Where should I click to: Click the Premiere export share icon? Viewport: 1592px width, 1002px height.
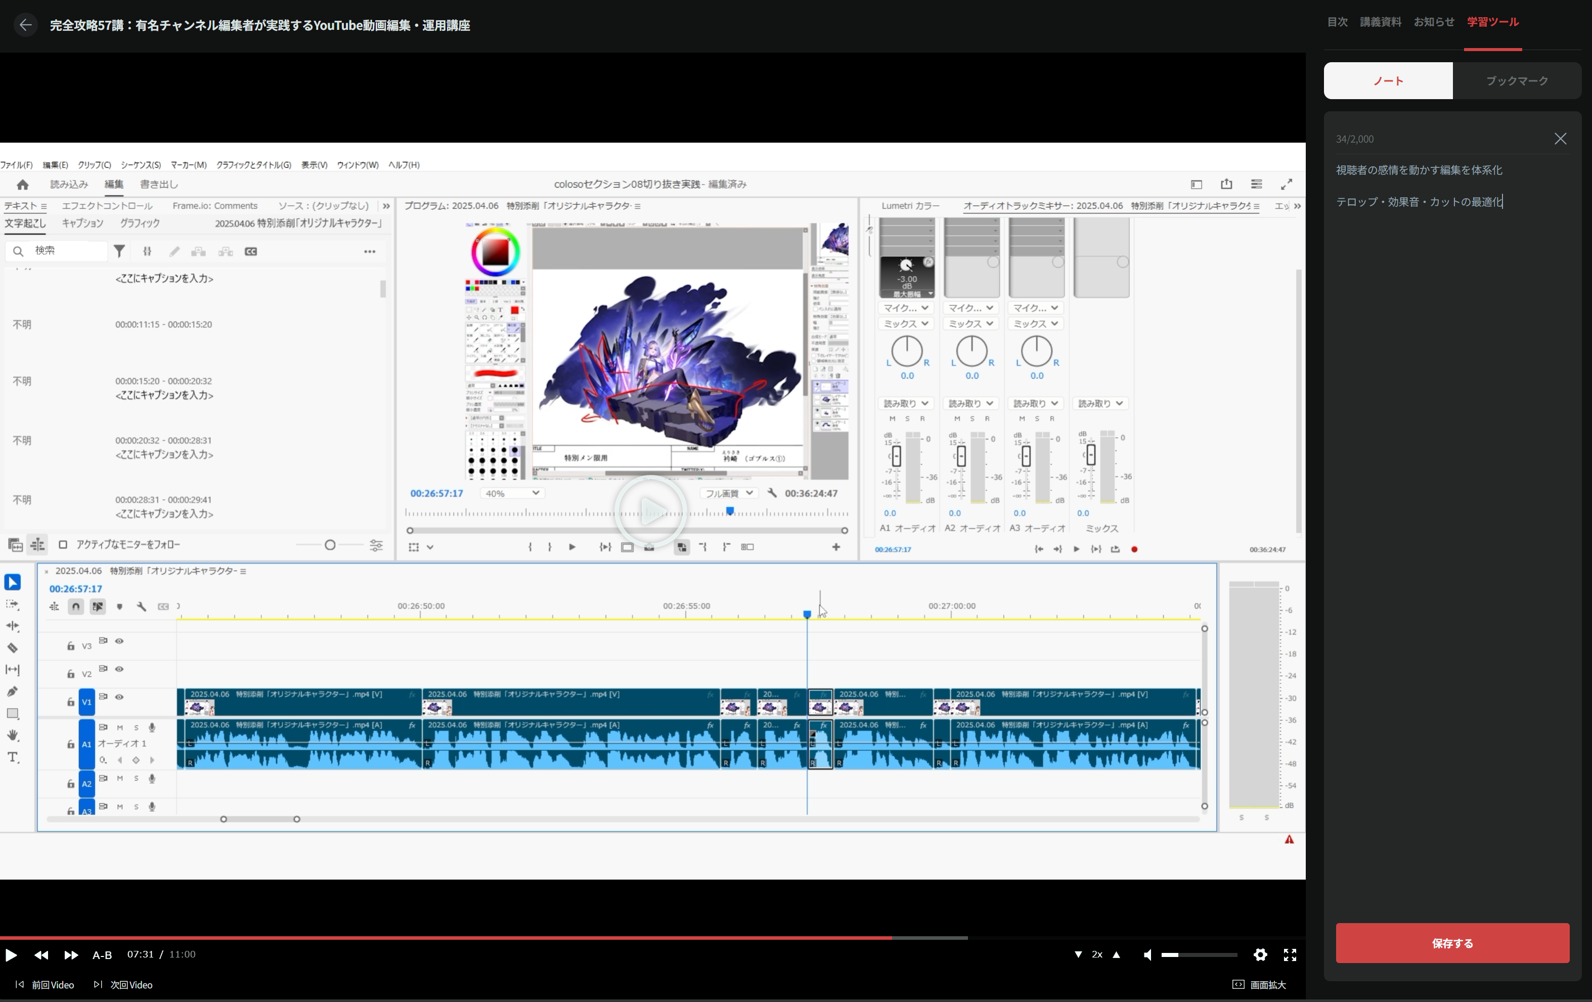point(1226,185)
